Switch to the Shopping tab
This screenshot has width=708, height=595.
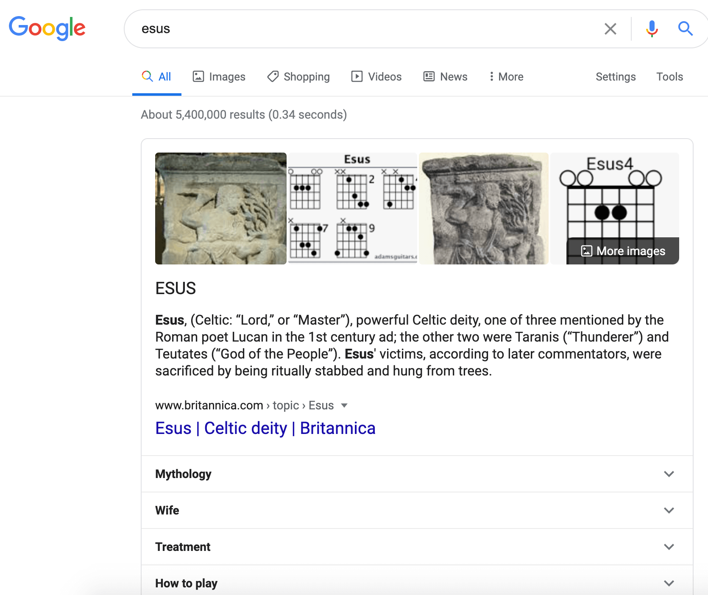point(298,77)
